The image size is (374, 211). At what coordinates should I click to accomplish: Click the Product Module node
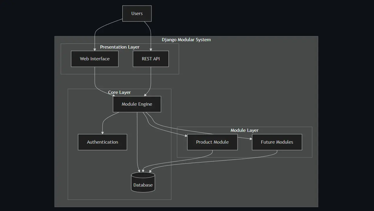212,142
